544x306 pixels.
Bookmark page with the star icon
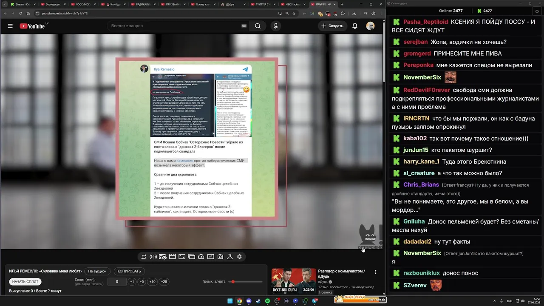click(x=294, y=13)
